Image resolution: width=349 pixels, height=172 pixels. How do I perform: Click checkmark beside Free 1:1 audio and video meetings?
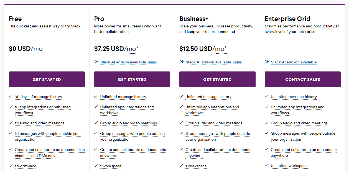(x=11, y=123)
